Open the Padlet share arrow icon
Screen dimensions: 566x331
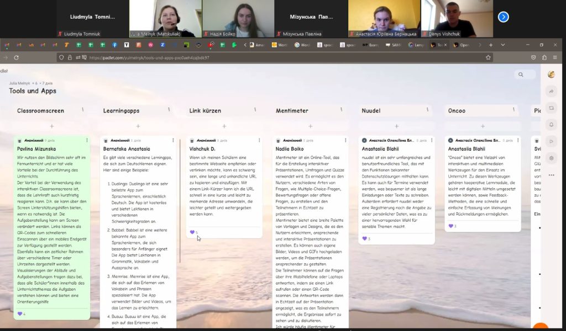pyautogui.click(x=551, y=92)
